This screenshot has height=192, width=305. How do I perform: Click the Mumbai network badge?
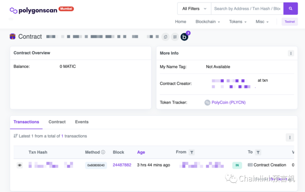(66, 9)
